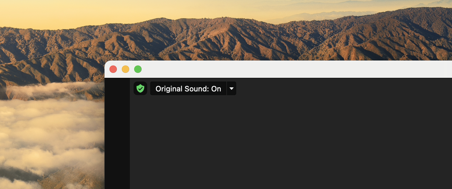
Task: Enter full screen with the green button
Action: [138, 69]
